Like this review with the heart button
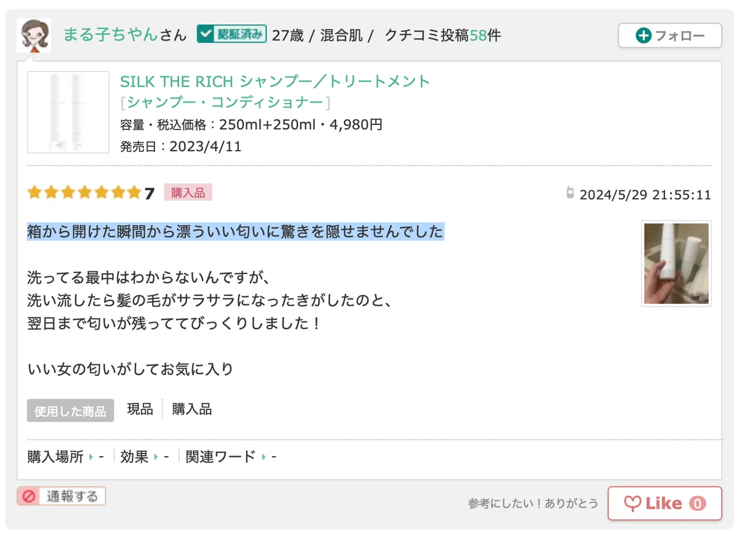The width and height of the screenshot is (739, 533). 664,503
